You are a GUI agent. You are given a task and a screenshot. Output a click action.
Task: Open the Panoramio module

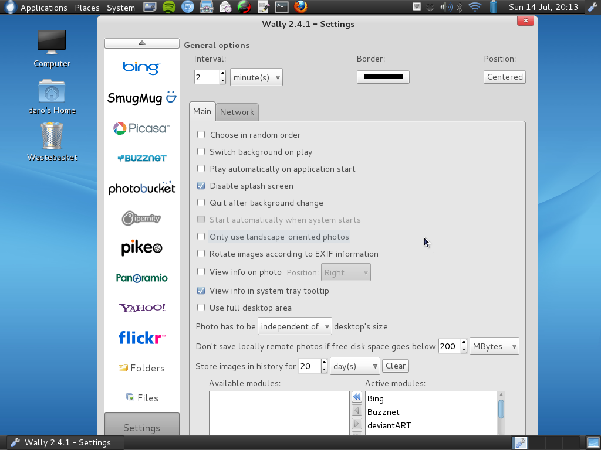pos(141,278)
